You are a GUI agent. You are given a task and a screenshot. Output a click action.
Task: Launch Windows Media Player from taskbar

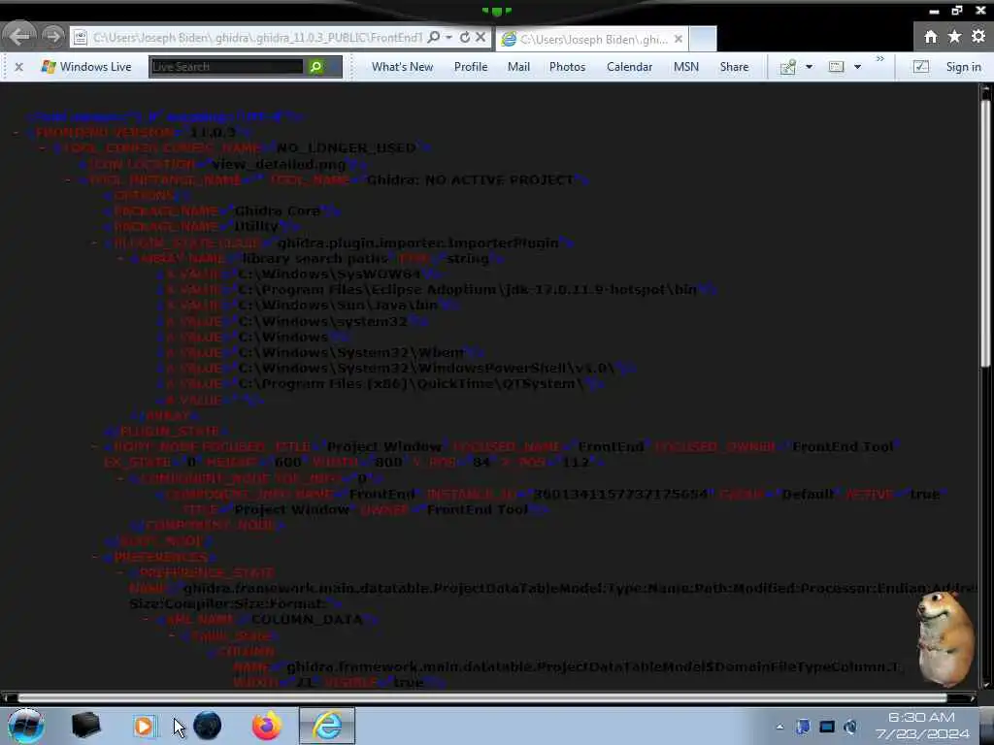pyautogui.click(x=144, y=726)
